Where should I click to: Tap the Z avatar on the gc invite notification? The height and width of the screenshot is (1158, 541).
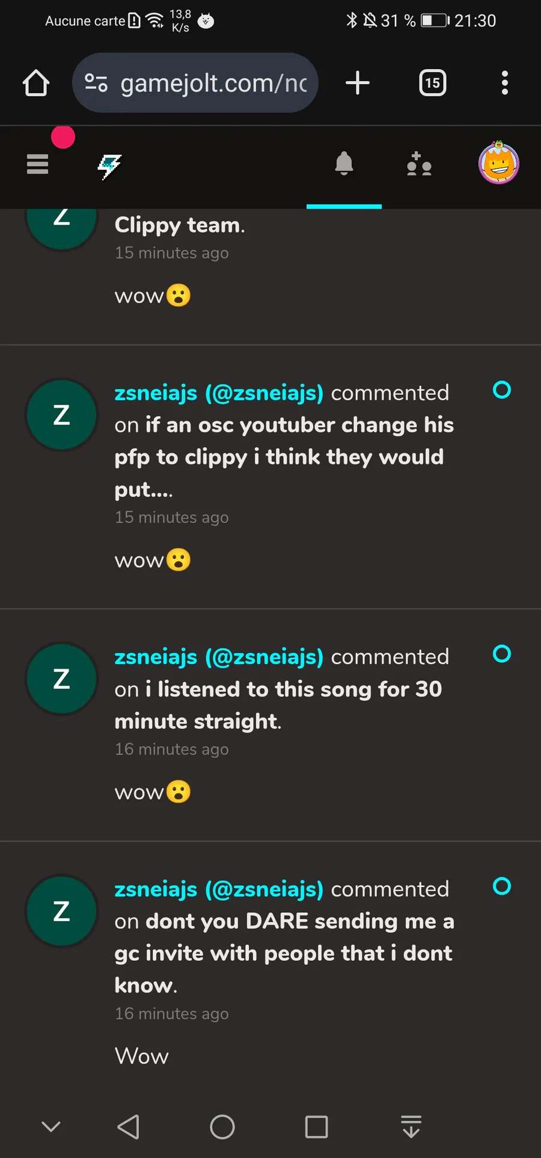(62, 911)
